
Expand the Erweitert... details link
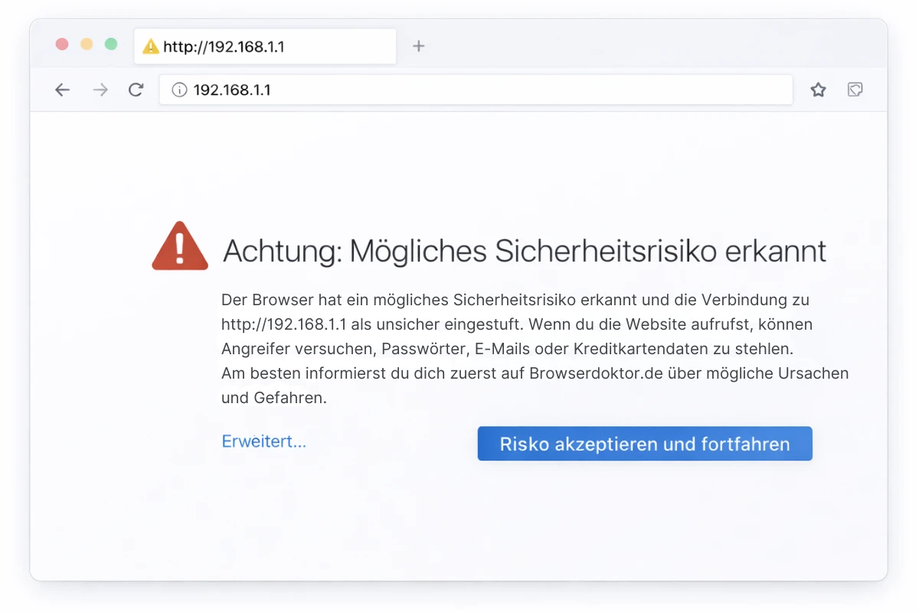click(263, 441)
